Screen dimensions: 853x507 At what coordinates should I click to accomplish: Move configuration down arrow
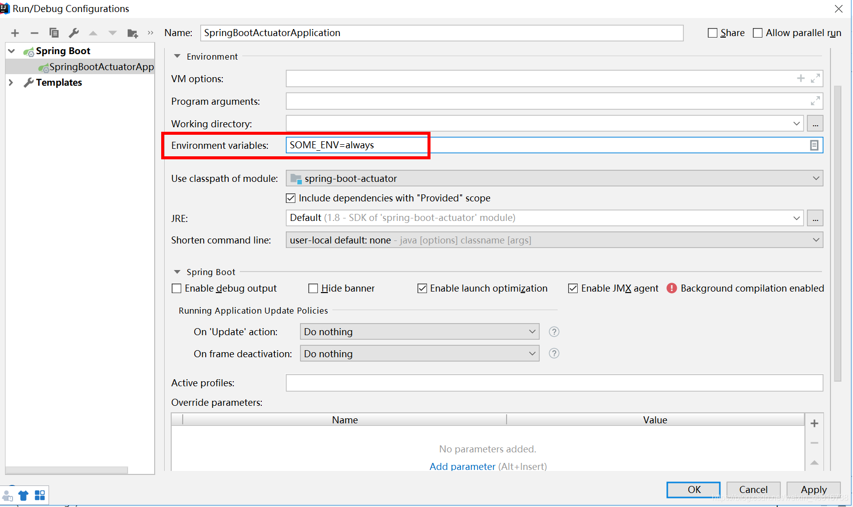point(113,33)
